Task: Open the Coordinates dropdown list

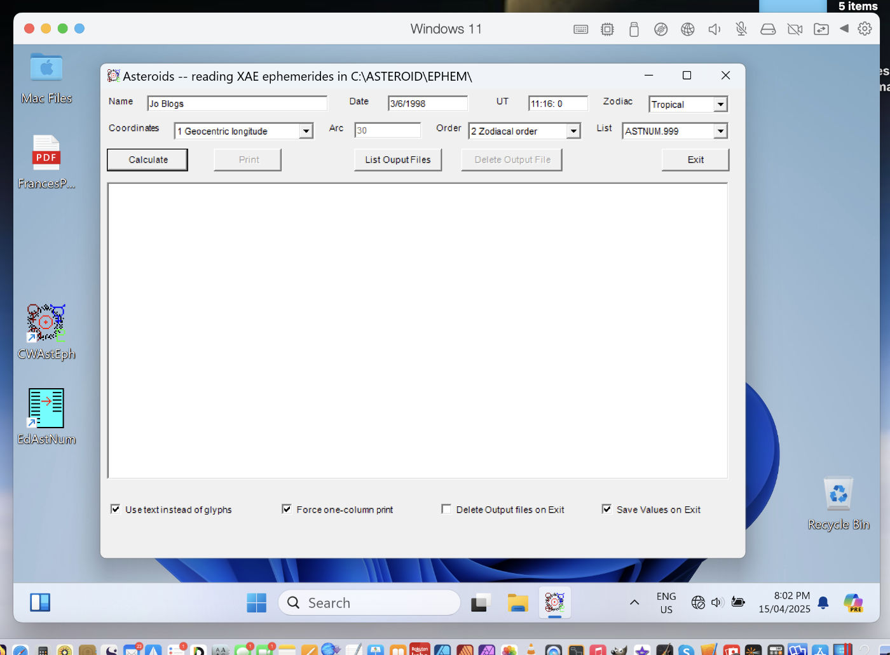Action: (306, 131)
